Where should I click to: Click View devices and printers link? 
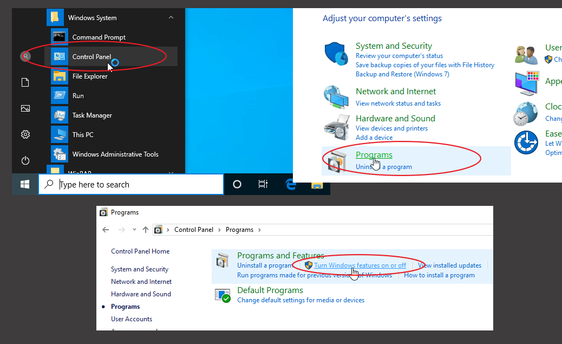pyautogui.click(x=391, y=128)
